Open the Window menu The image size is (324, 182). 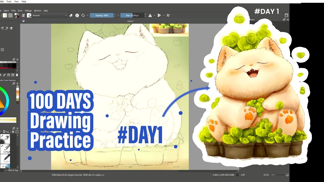coord(38,11)
